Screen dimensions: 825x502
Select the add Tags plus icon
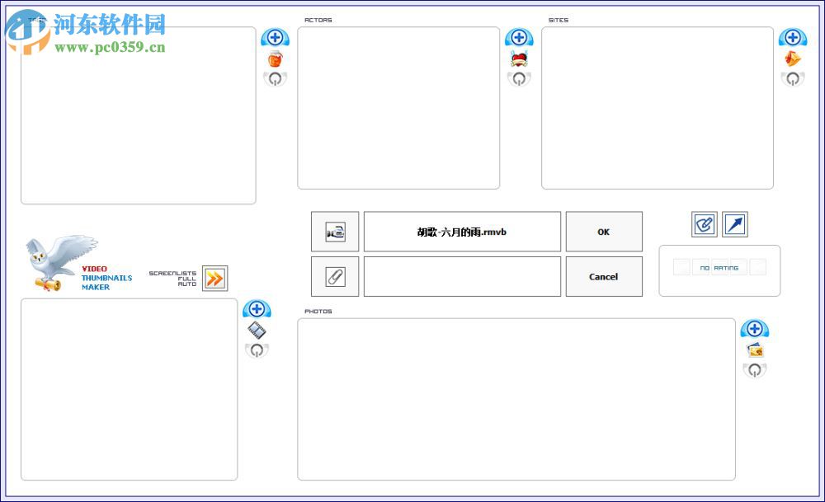point(276,37)
